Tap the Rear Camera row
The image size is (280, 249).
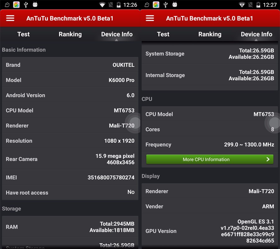(x=70, y=159)
